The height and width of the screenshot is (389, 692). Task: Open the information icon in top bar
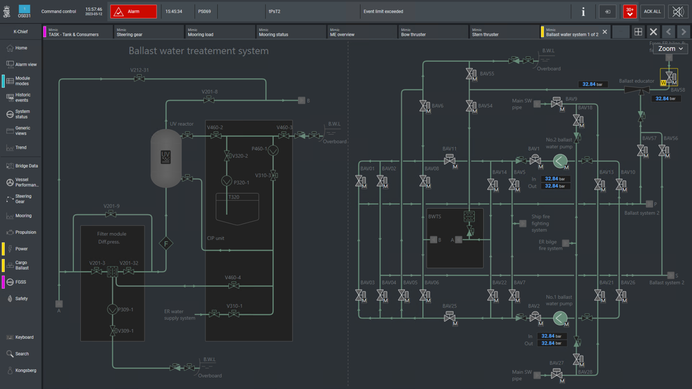(x=583, y=12)
